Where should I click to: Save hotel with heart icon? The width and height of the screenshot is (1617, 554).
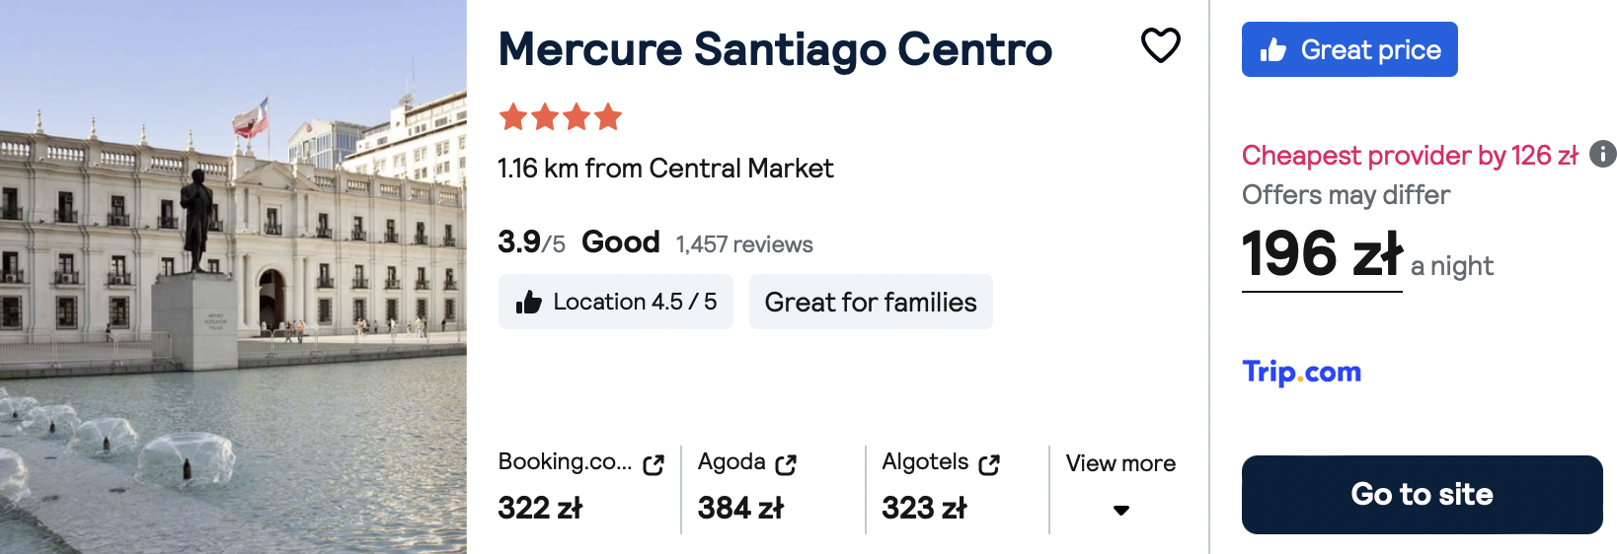point(1160,45)
